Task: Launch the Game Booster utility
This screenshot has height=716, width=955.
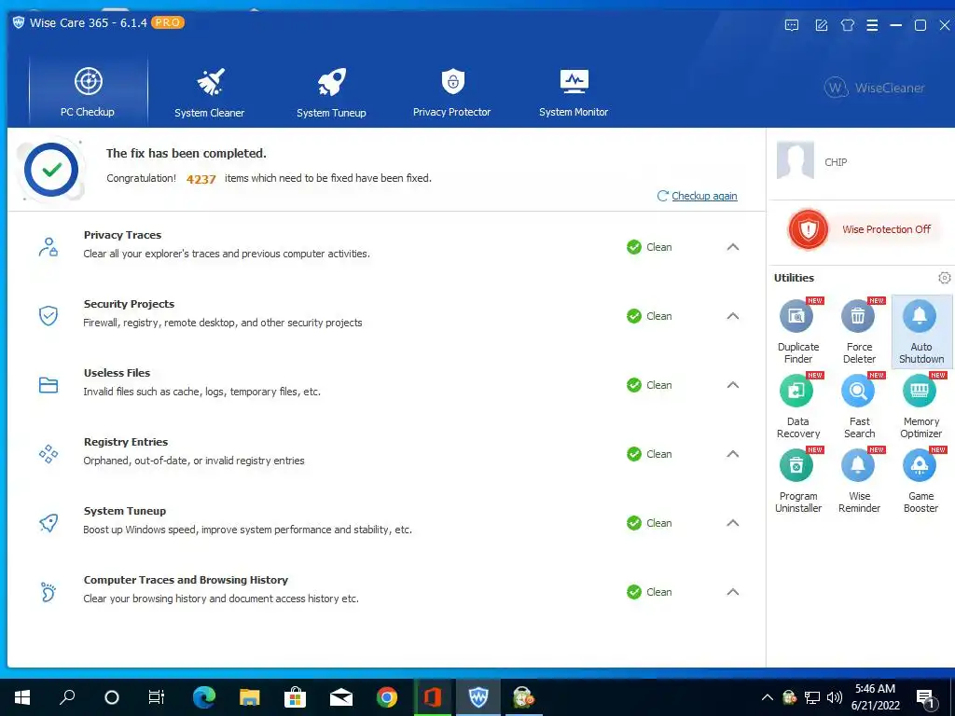Action: coord(920,481)
